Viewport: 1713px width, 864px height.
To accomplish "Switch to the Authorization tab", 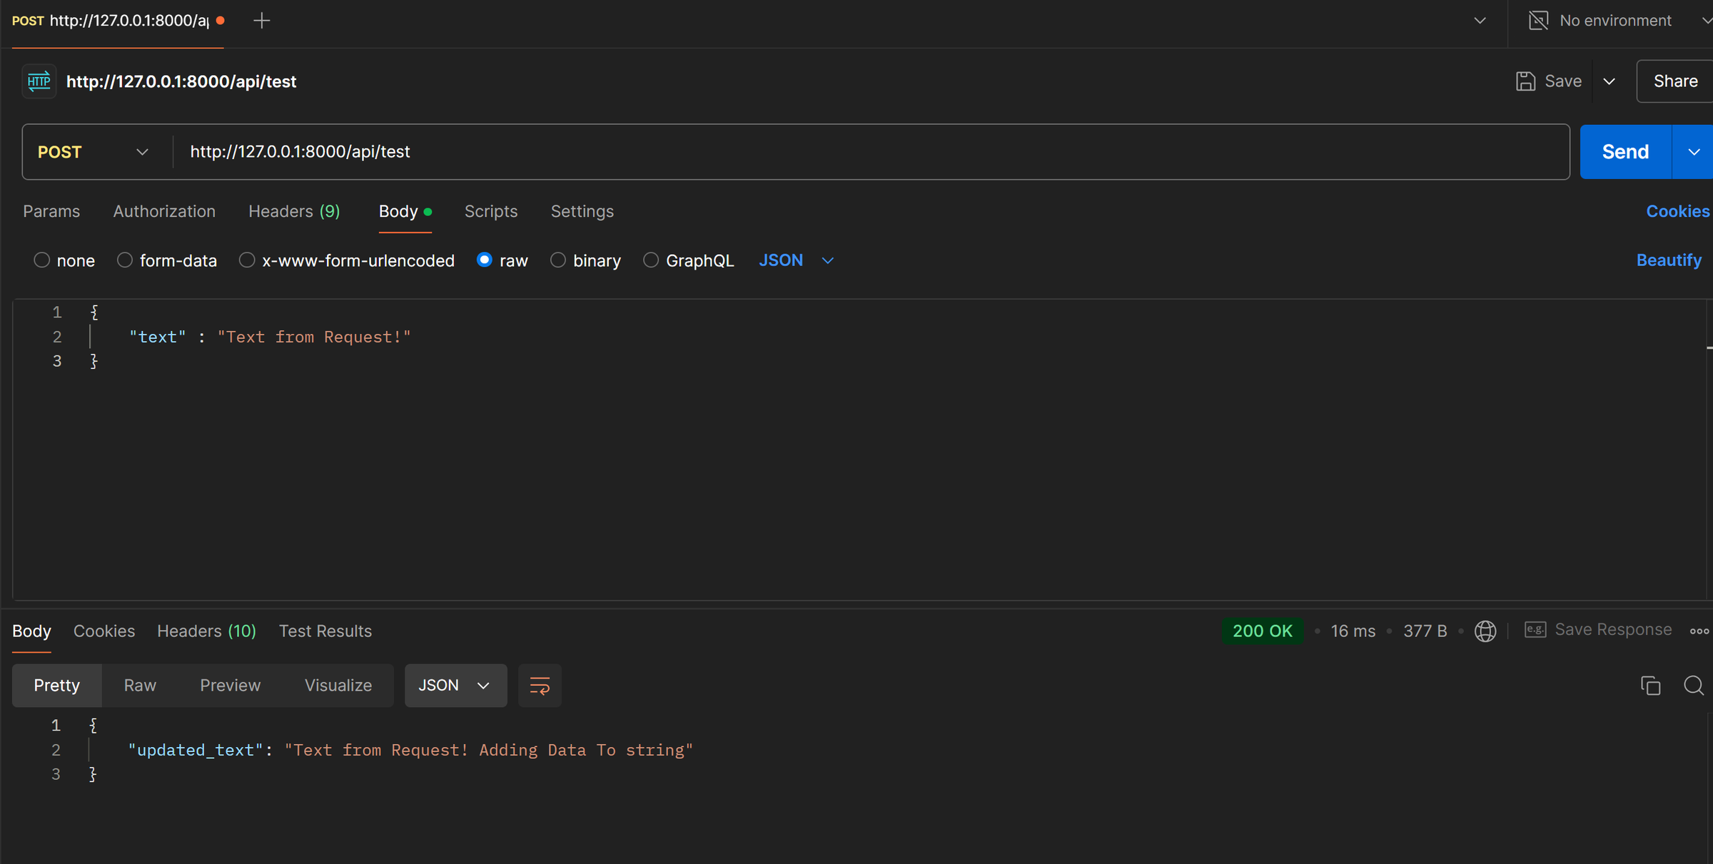I will pyautogui.click(x=164, y=211).
